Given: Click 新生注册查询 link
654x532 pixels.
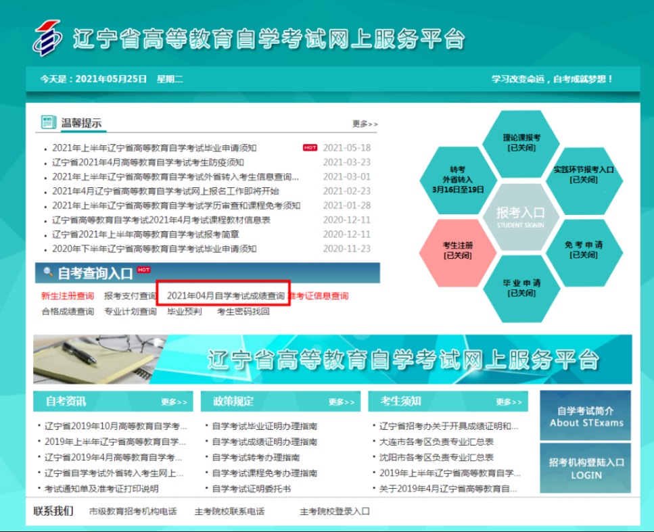Looking at the screenshot, I should click(x=68, y=296).
